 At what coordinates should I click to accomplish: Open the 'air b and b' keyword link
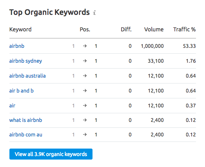22,91
